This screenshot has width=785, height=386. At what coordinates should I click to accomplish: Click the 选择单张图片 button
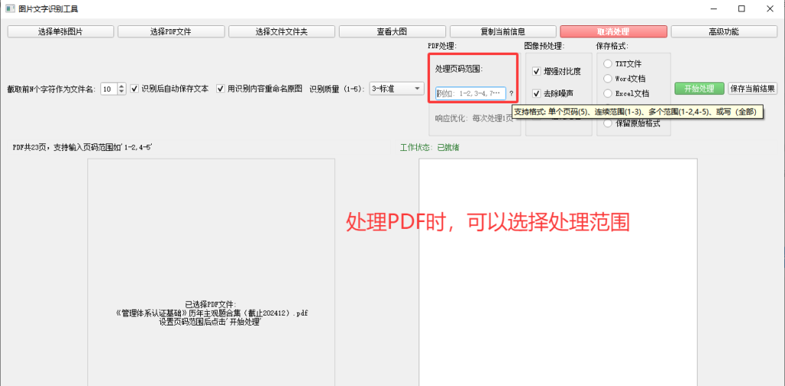(61, 31)
